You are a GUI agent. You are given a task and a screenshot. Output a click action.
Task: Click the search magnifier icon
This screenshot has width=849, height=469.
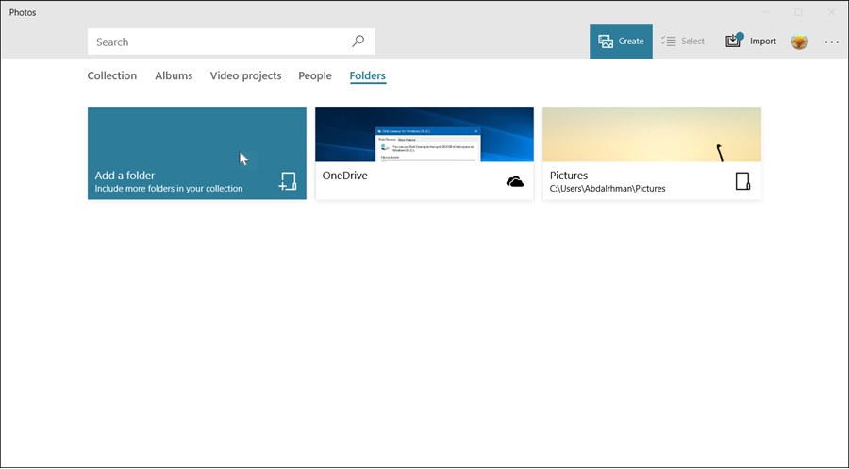(x=358, y=42)
